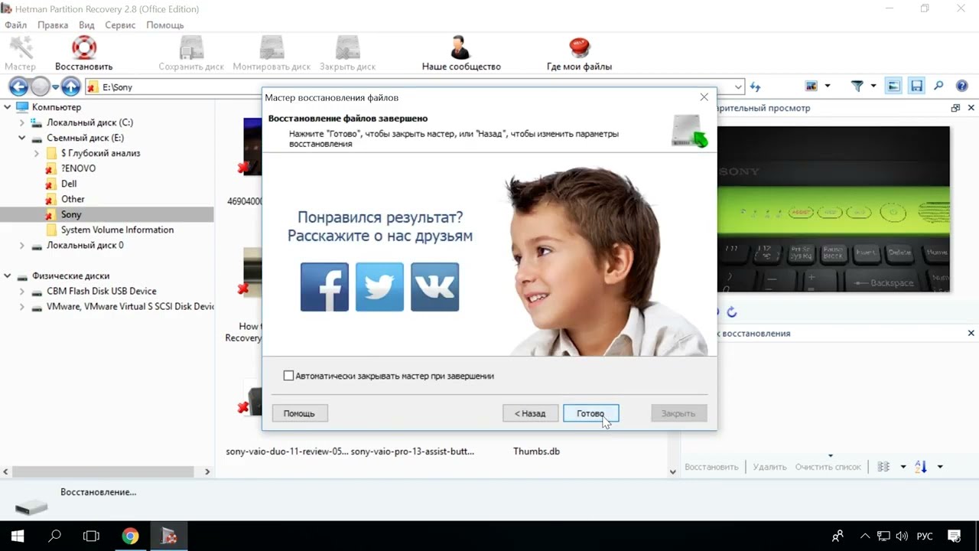Viewport: 979px width, 551px height.
Task: Close the preview panel
Action: 971,108
